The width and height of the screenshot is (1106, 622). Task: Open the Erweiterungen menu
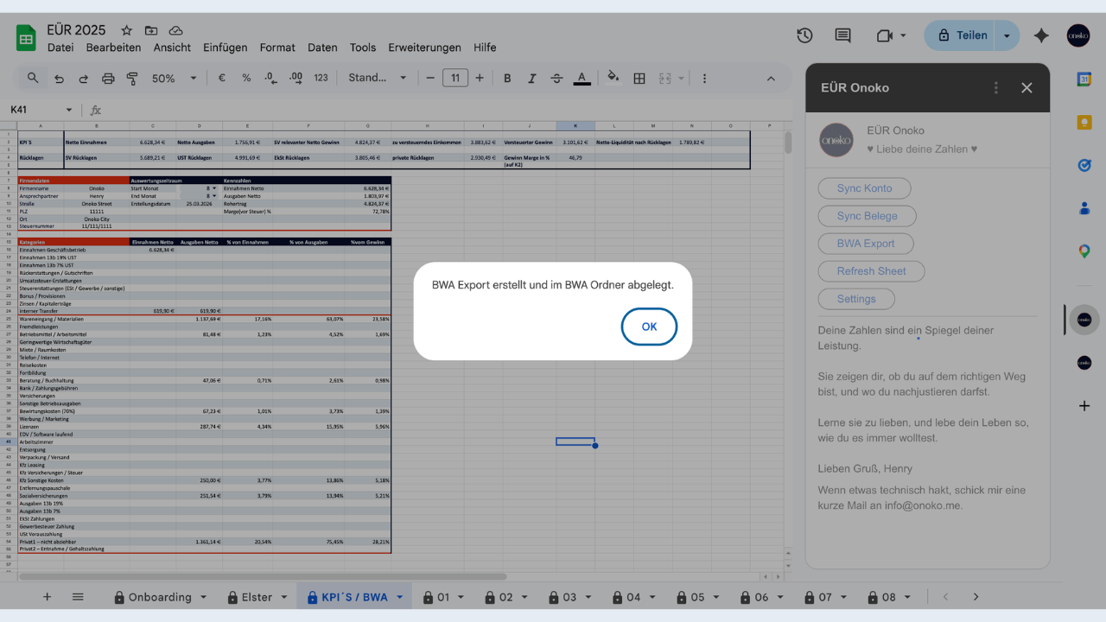(x=424, y=48)
